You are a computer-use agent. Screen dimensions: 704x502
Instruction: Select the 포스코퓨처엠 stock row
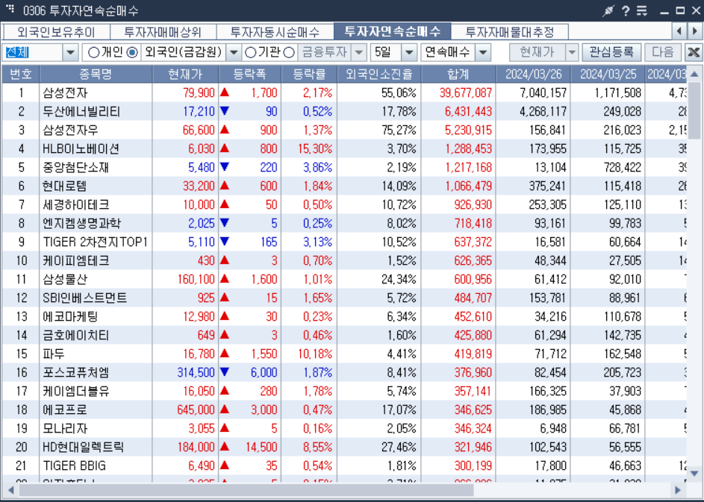344,372
